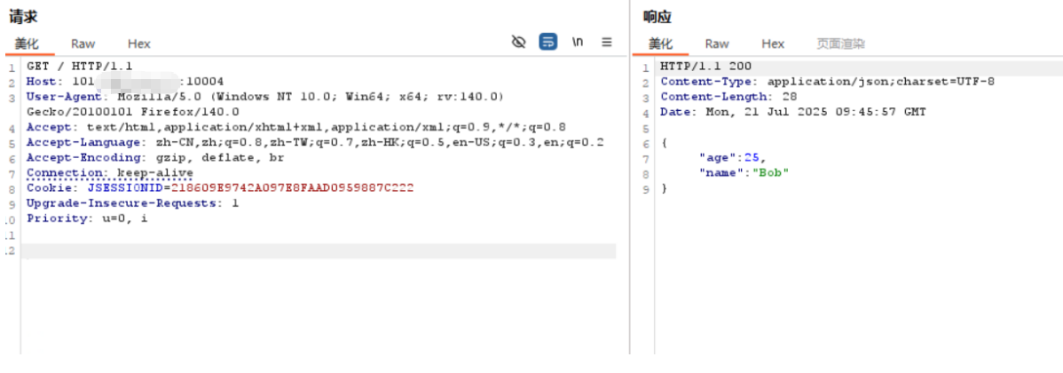Click the JSESSIONID cookie value

(292, 188)
